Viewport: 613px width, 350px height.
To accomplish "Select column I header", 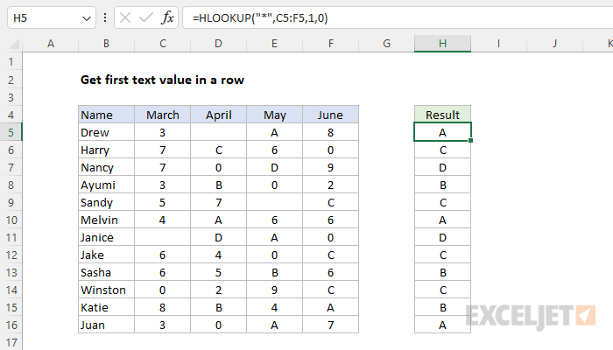I will pos(498,44).
